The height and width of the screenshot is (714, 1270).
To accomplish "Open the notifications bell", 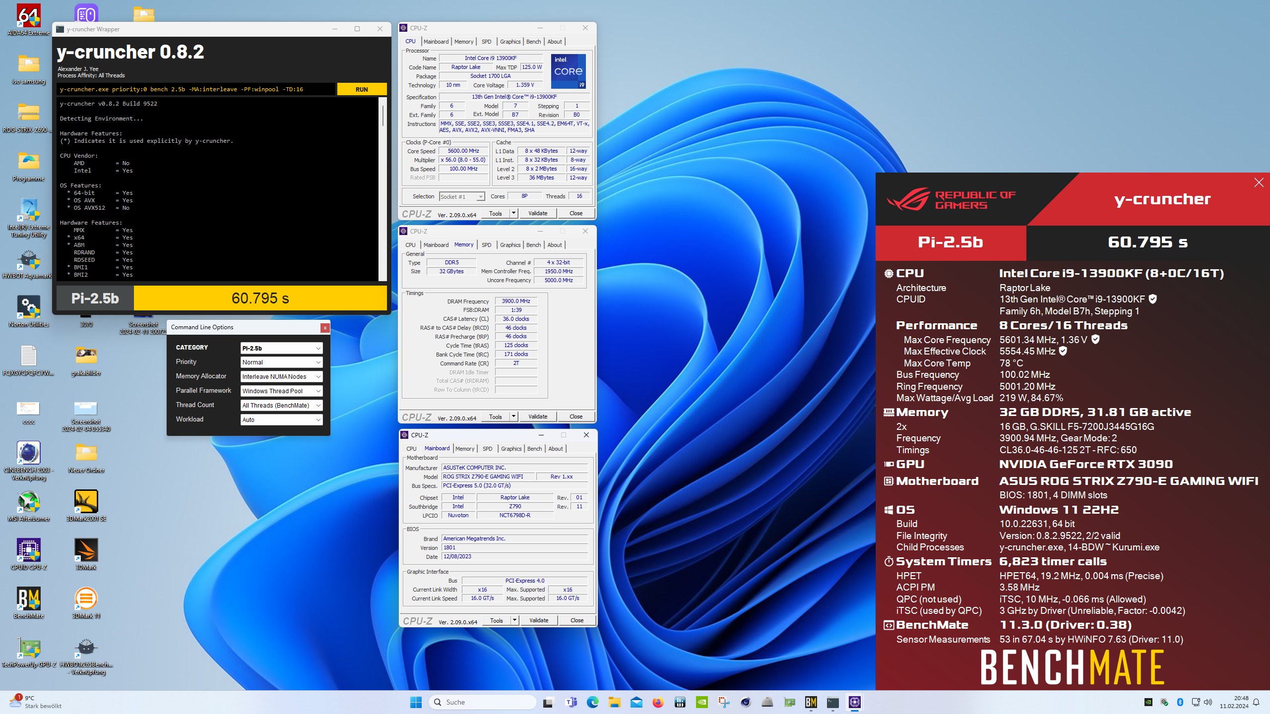I will [x=1256, y=702].
